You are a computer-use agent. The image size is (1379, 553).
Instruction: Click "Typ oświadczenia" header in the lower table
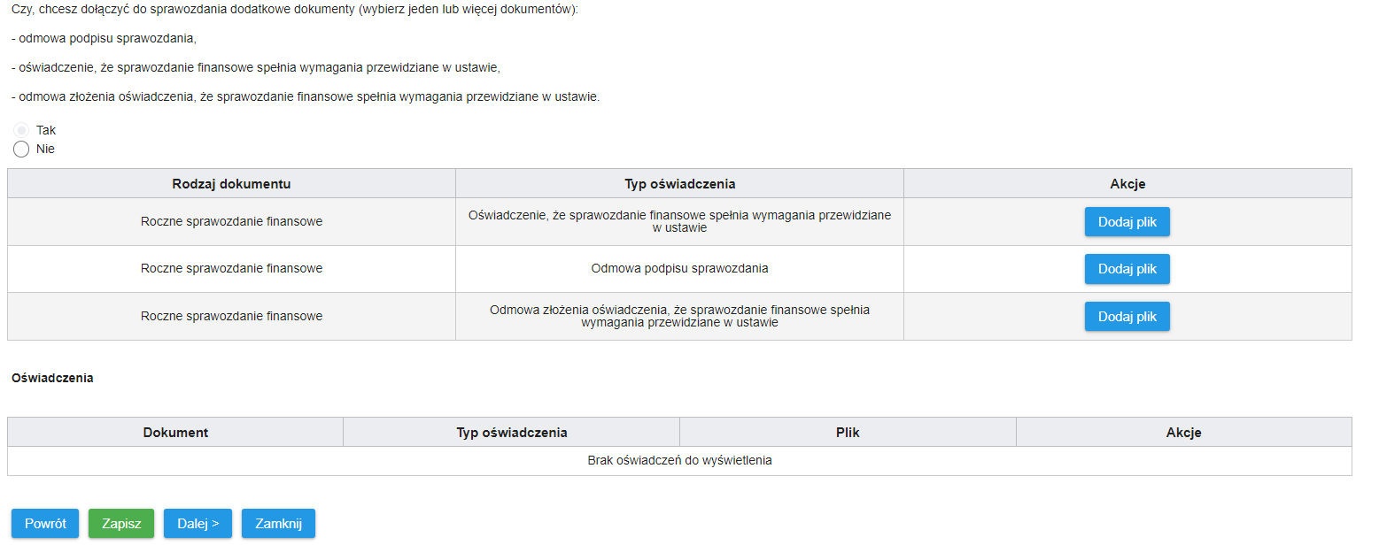pyautogui.click(x=512, y=433)
